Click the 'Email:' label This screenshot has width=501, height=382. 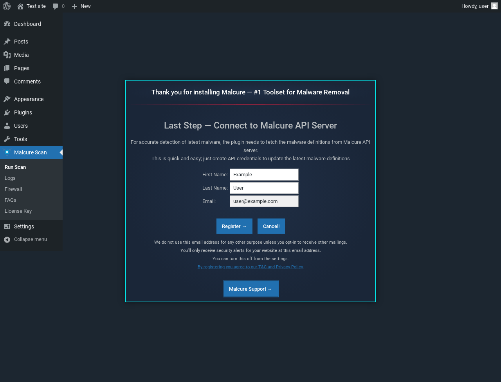(x=209, y=201)
